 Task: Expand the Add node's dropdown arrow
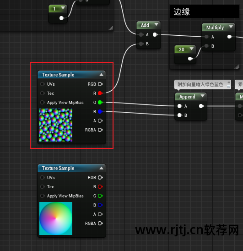[x=157, y=24]
